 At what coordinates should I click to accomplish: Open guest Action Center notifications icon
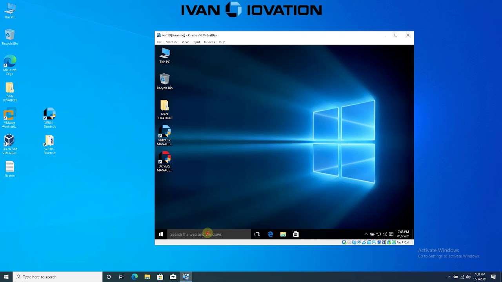[x=391, y=234]
